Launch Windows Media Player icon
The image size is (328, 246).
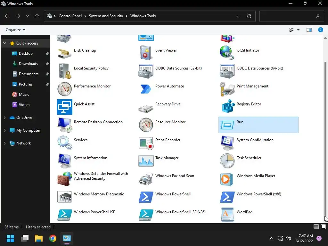pyautogui.click(x=226, y=179)
